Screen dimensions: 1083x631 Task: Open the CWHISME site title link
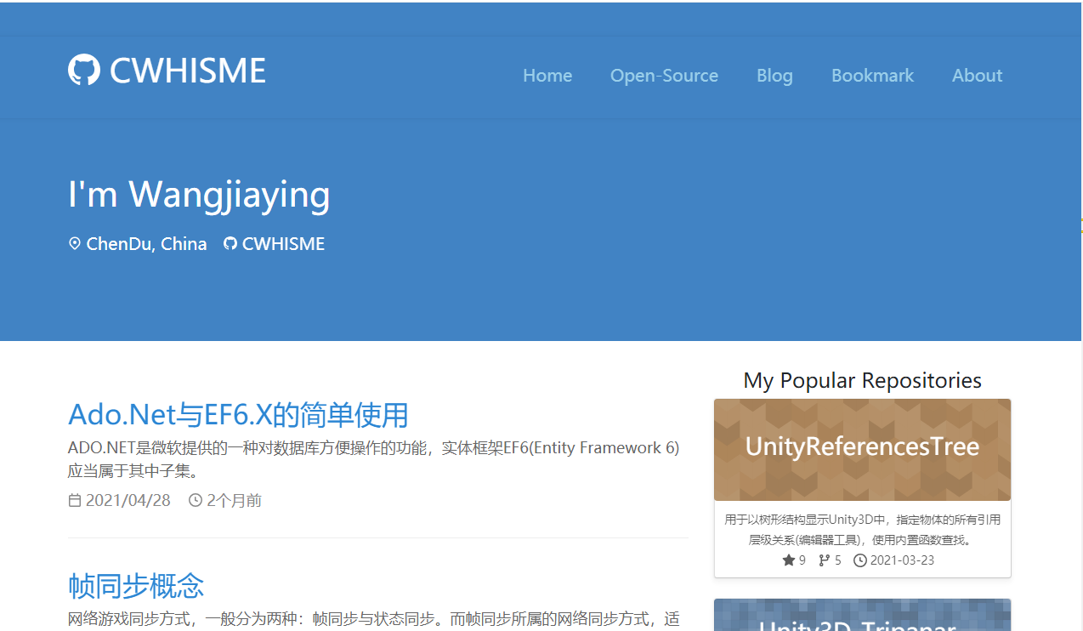tap(188, 71)
